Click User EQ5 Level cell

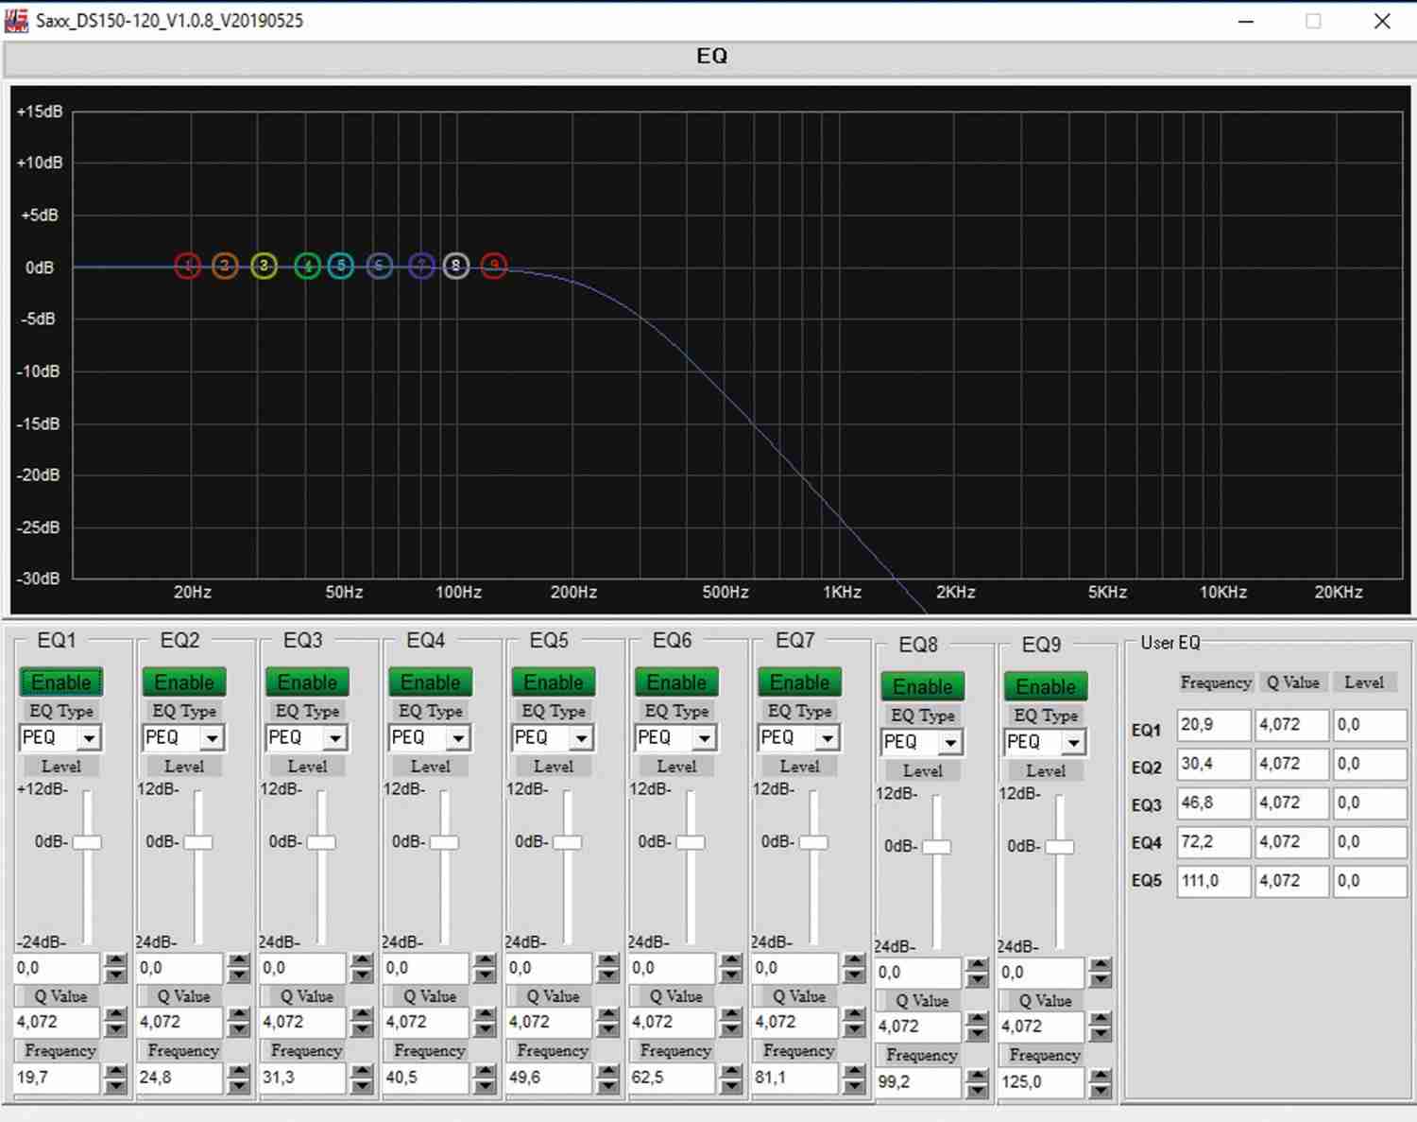click(x=1370, y=881)
